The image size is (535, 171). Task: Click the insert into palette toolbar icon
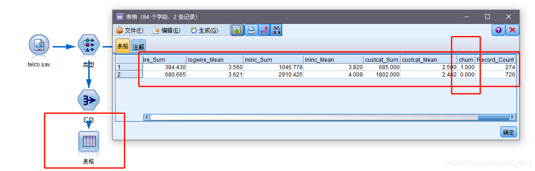(237, 30)
